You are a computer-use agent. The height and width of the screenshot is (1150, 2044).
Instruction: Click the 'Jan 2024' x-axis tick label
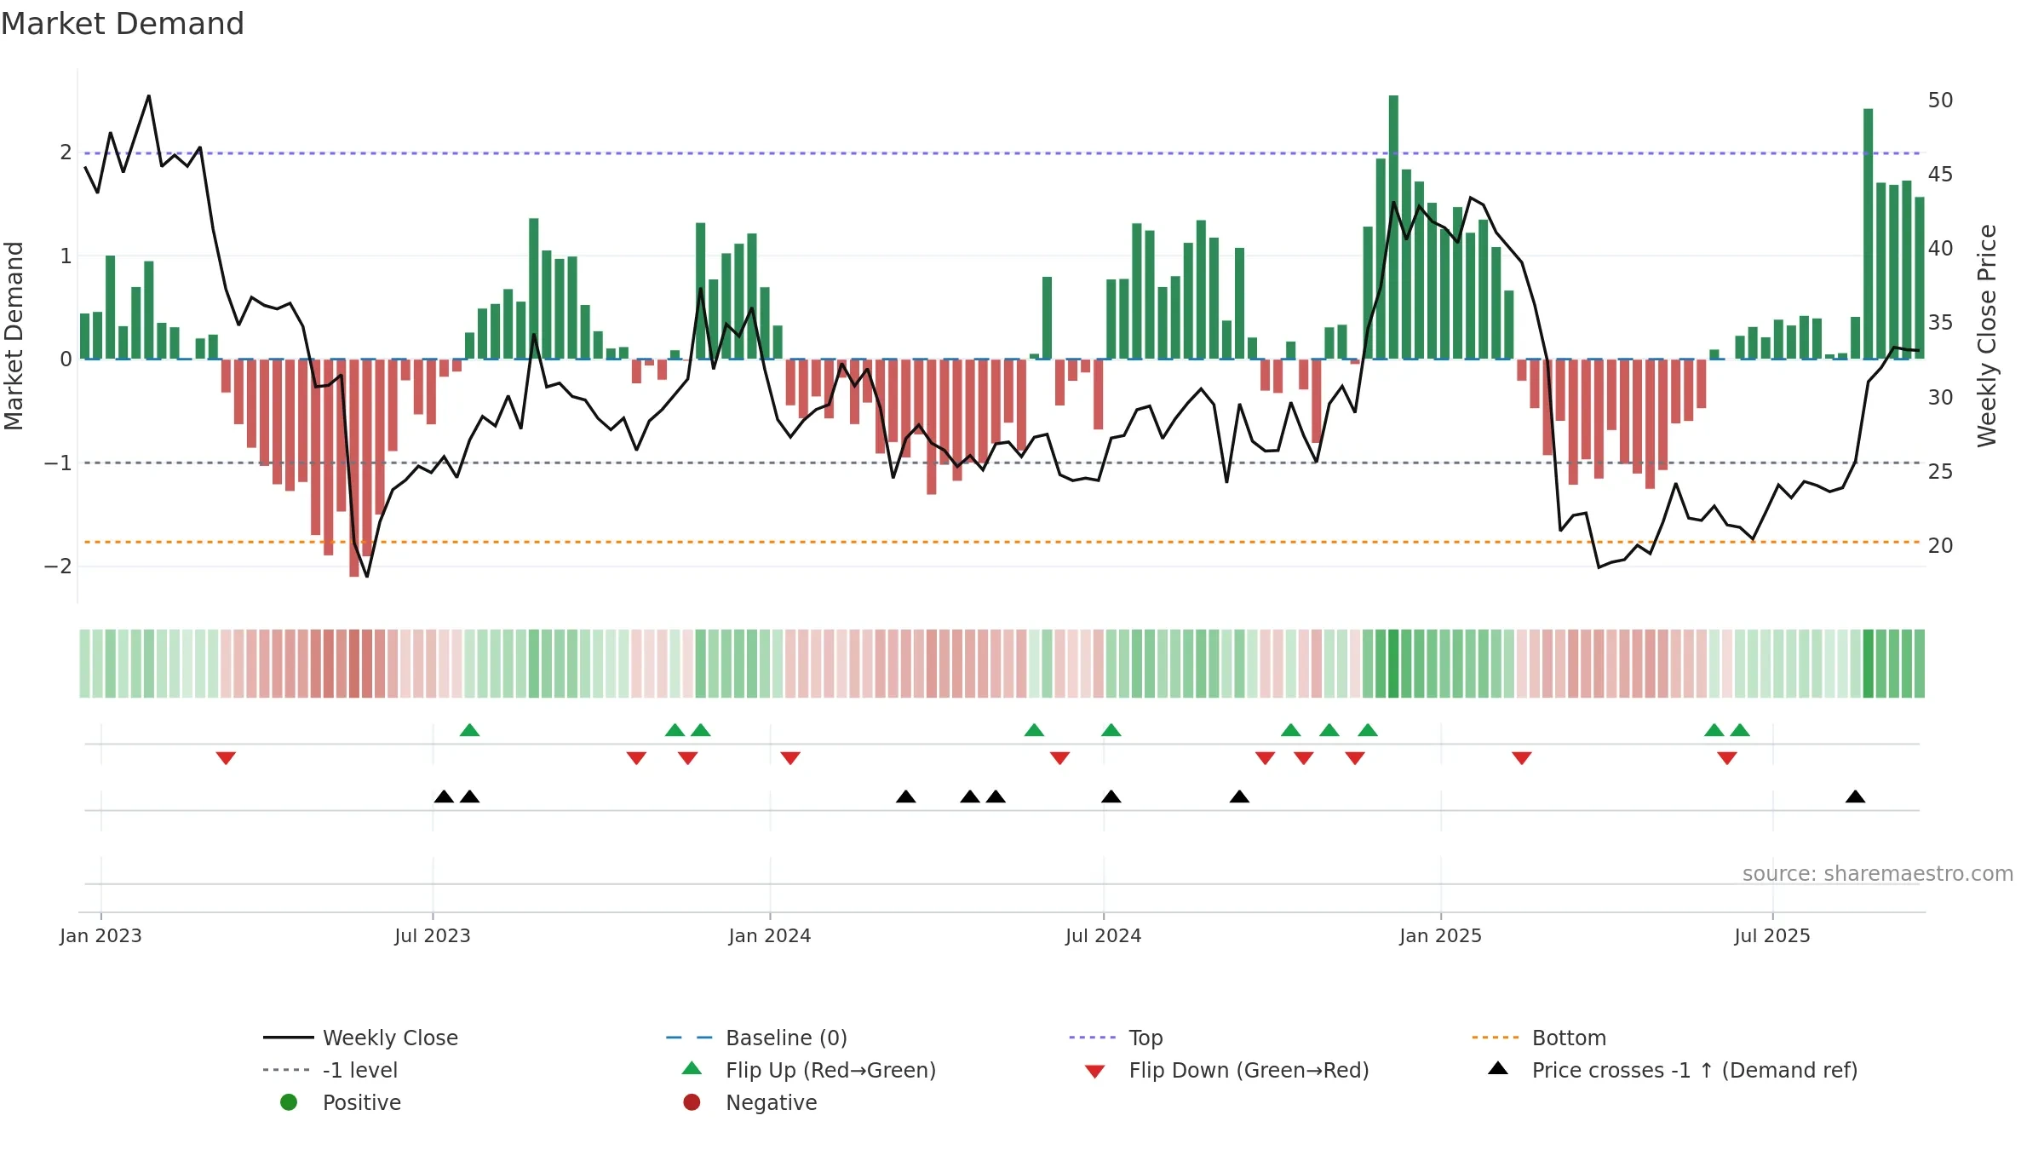tap(770, 935)
